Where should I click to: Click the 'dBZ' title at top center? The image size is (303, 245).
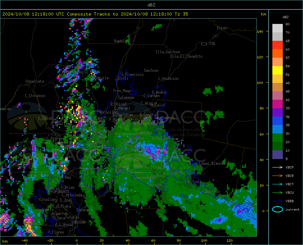pos(151,5)
